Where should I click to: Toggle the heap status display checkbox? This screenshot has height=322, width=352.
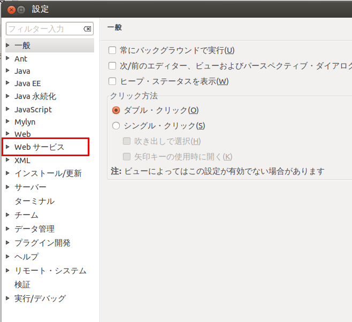pos(112,81)
